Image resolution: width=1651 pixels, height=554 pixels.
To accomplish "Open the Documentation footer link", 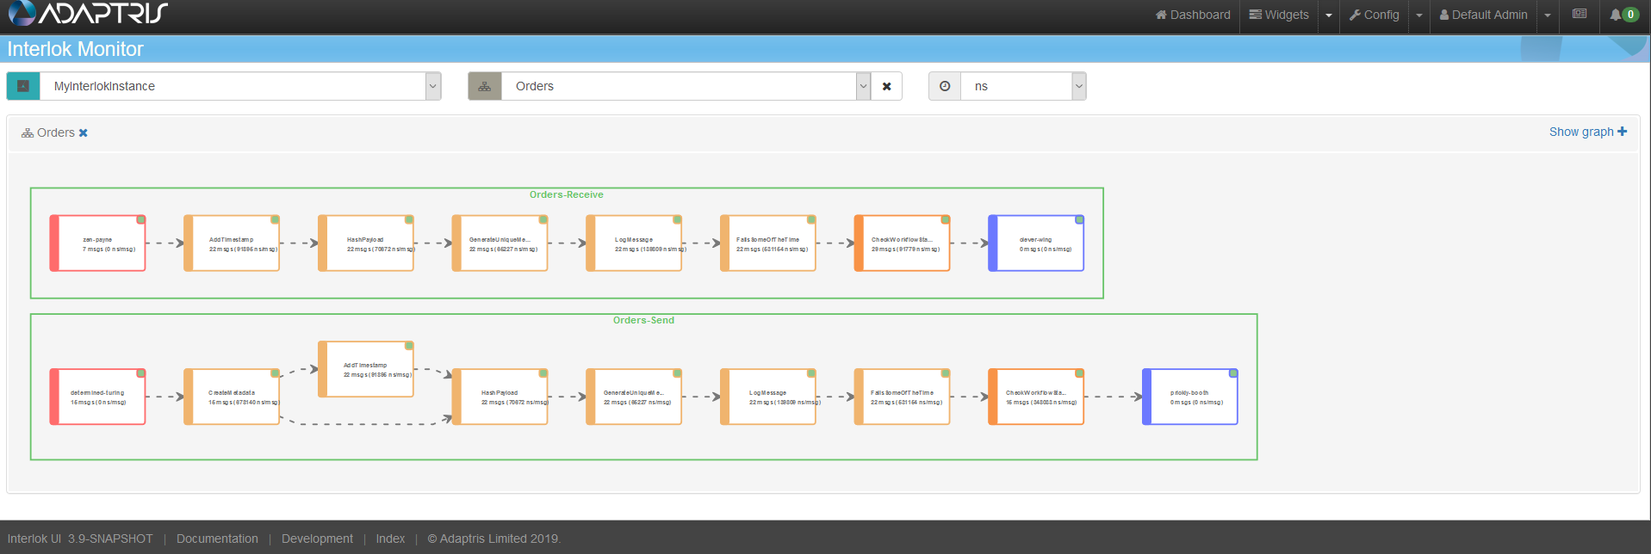I will pyautogui.click(x=217, y=539).
